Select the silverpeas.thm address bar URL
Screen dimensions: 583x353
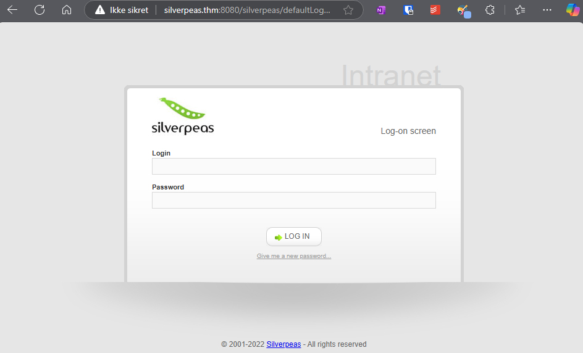click(247, 10)
